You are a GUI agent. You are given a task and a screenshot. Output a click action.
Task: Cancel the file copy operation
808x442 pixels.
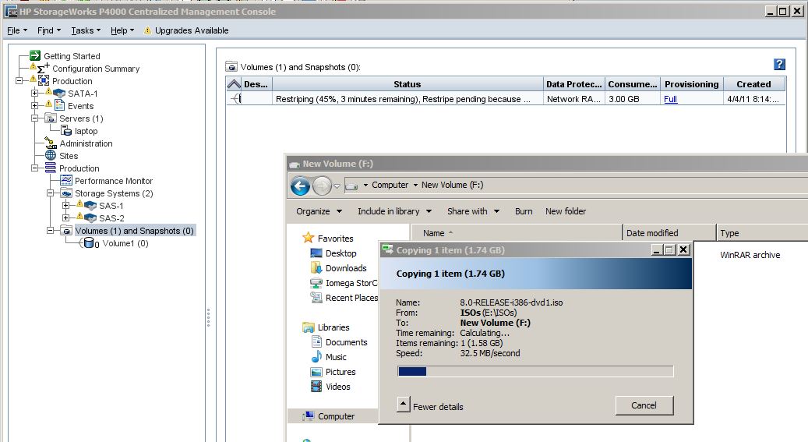tap(644, 405)
